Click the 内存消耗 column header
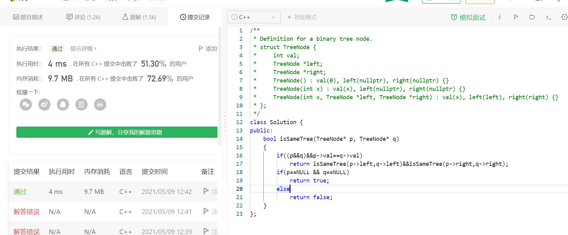Image resolution: width=568 pixels, height=235 pixels. click(x=97, y=172)
